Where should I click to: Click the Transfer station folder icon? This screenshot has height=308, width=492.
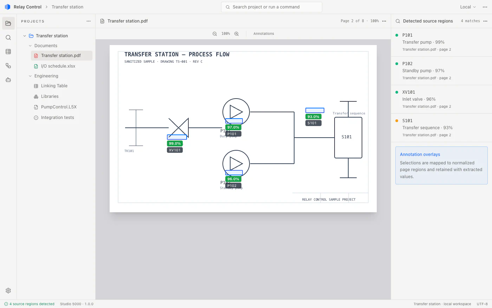(x=31, y=36)
